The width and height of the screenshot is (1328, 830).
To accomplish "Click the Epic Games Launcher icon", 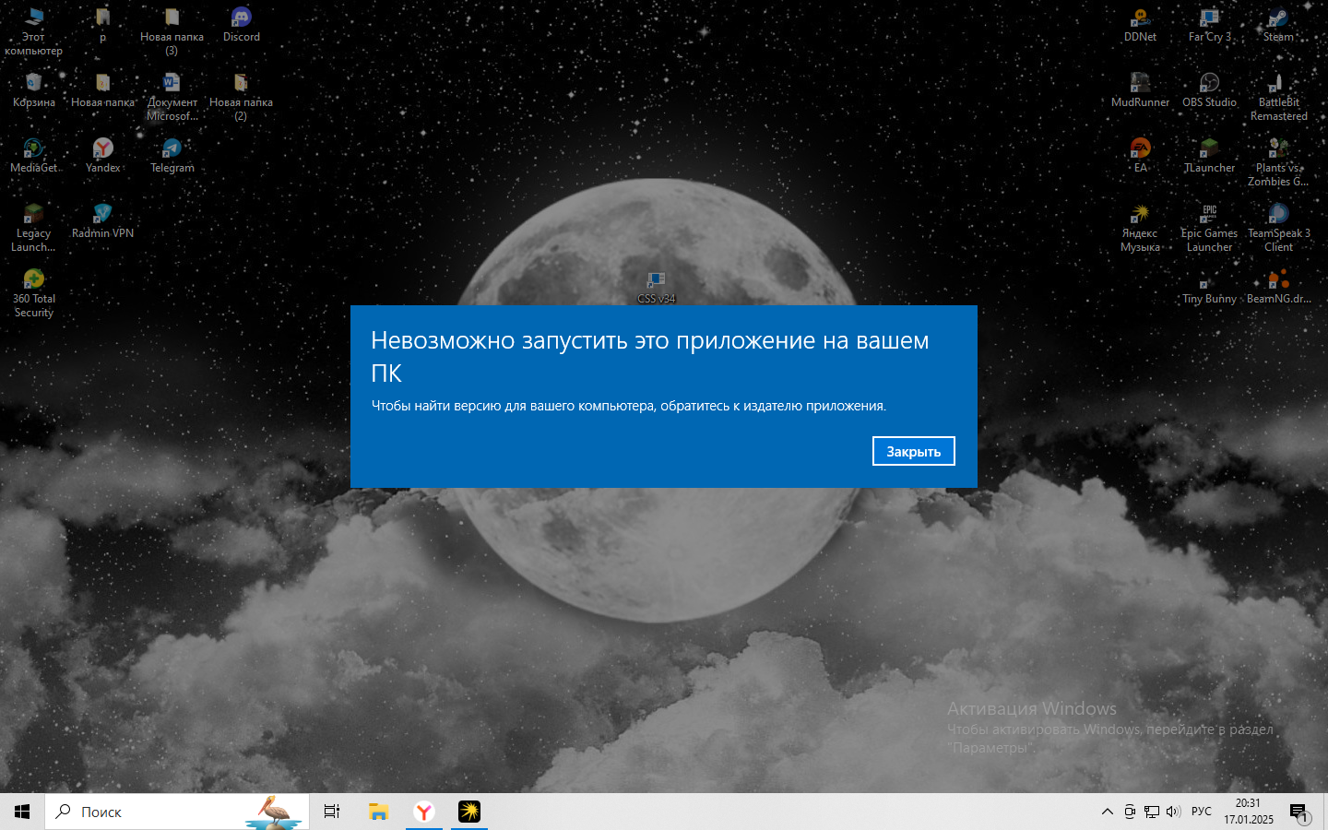I will (1209, 216).
